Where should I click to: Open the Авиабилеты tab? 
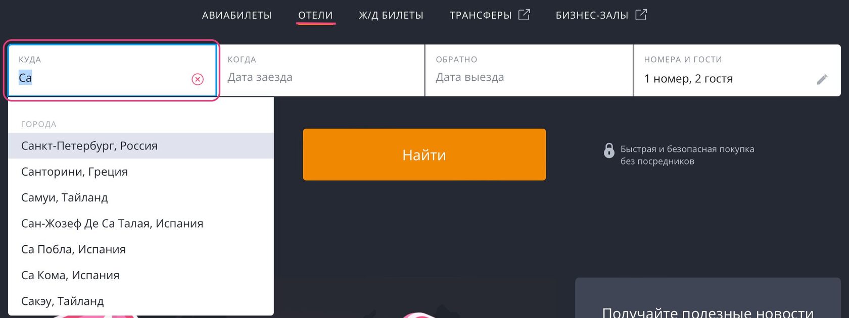tap(237, 15)
